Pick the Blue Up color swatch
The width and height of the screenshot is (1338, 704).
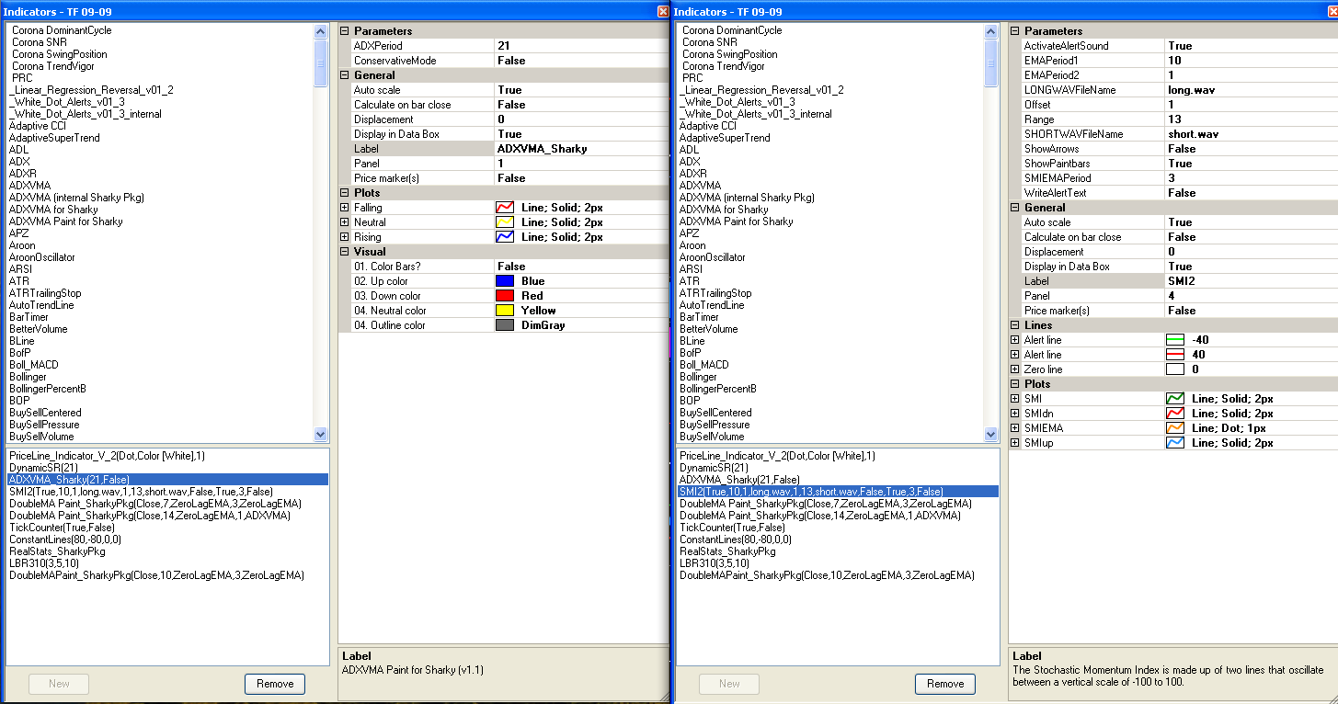coord(504,281)
